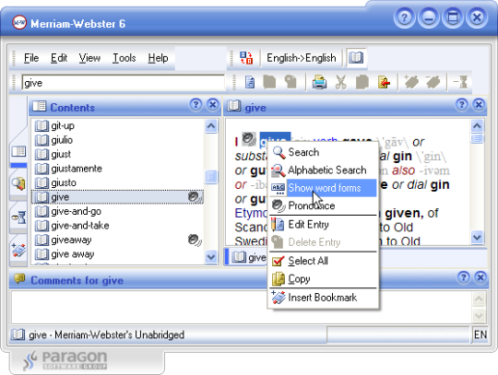Choose Search from context menu

[x=324, y=152]
